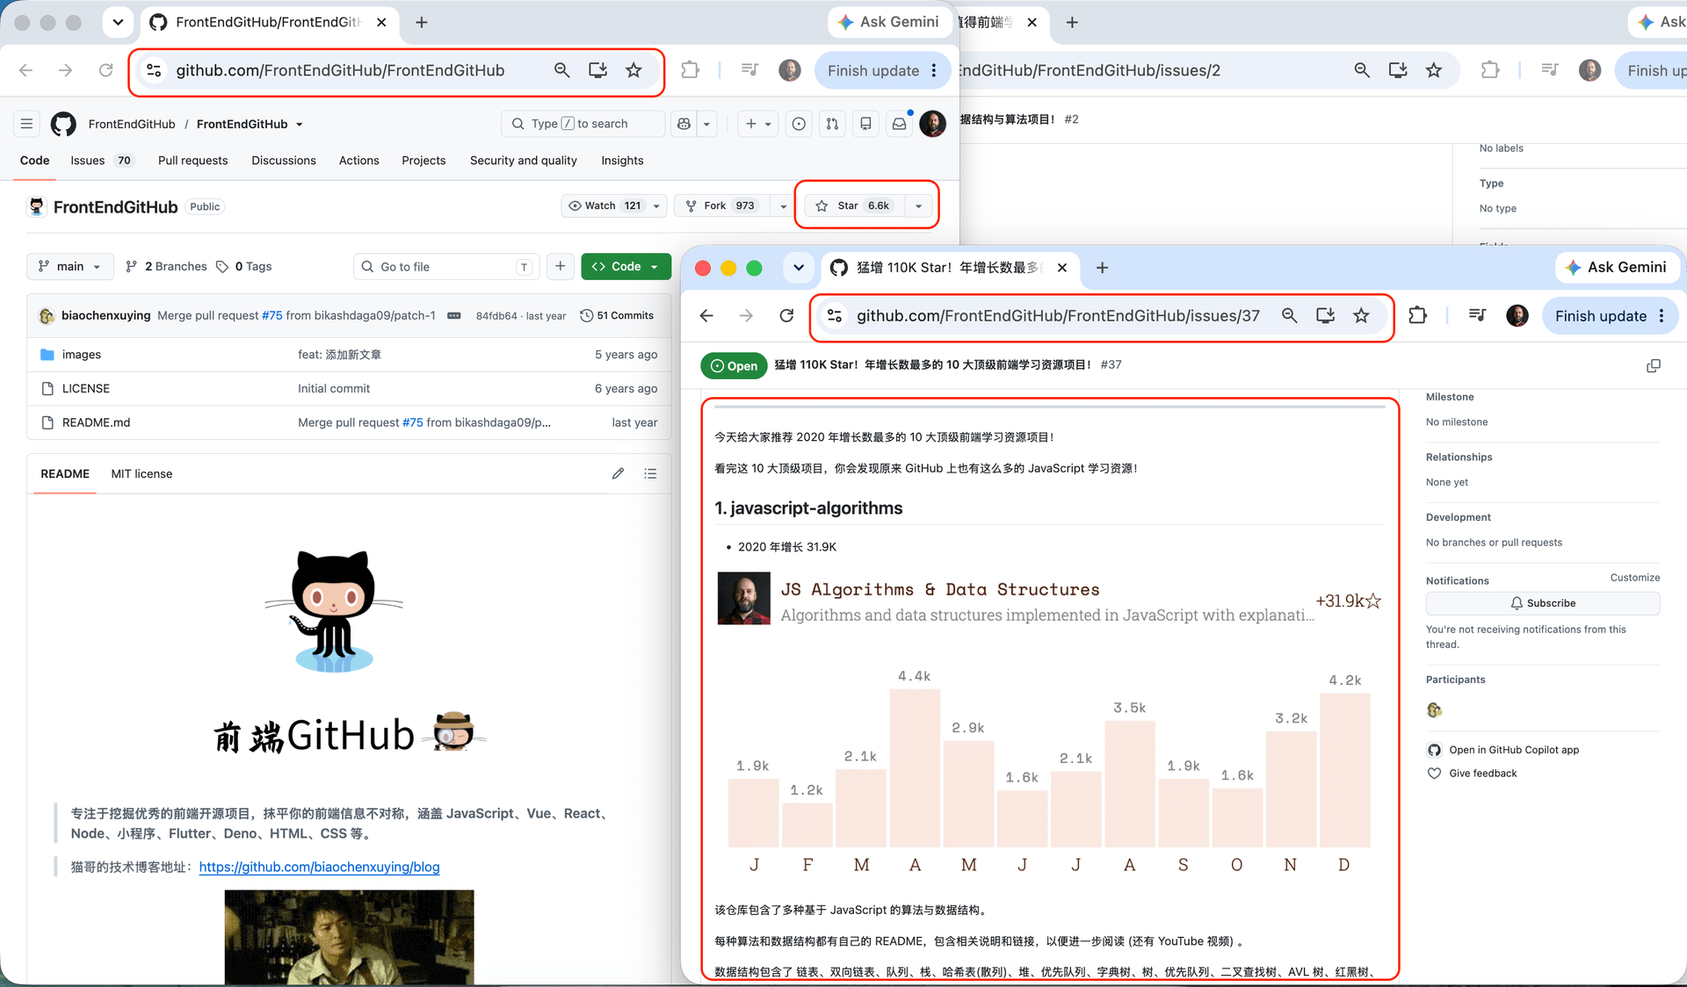Reload the FrontEndGitHub repo page

coord(105,70)
